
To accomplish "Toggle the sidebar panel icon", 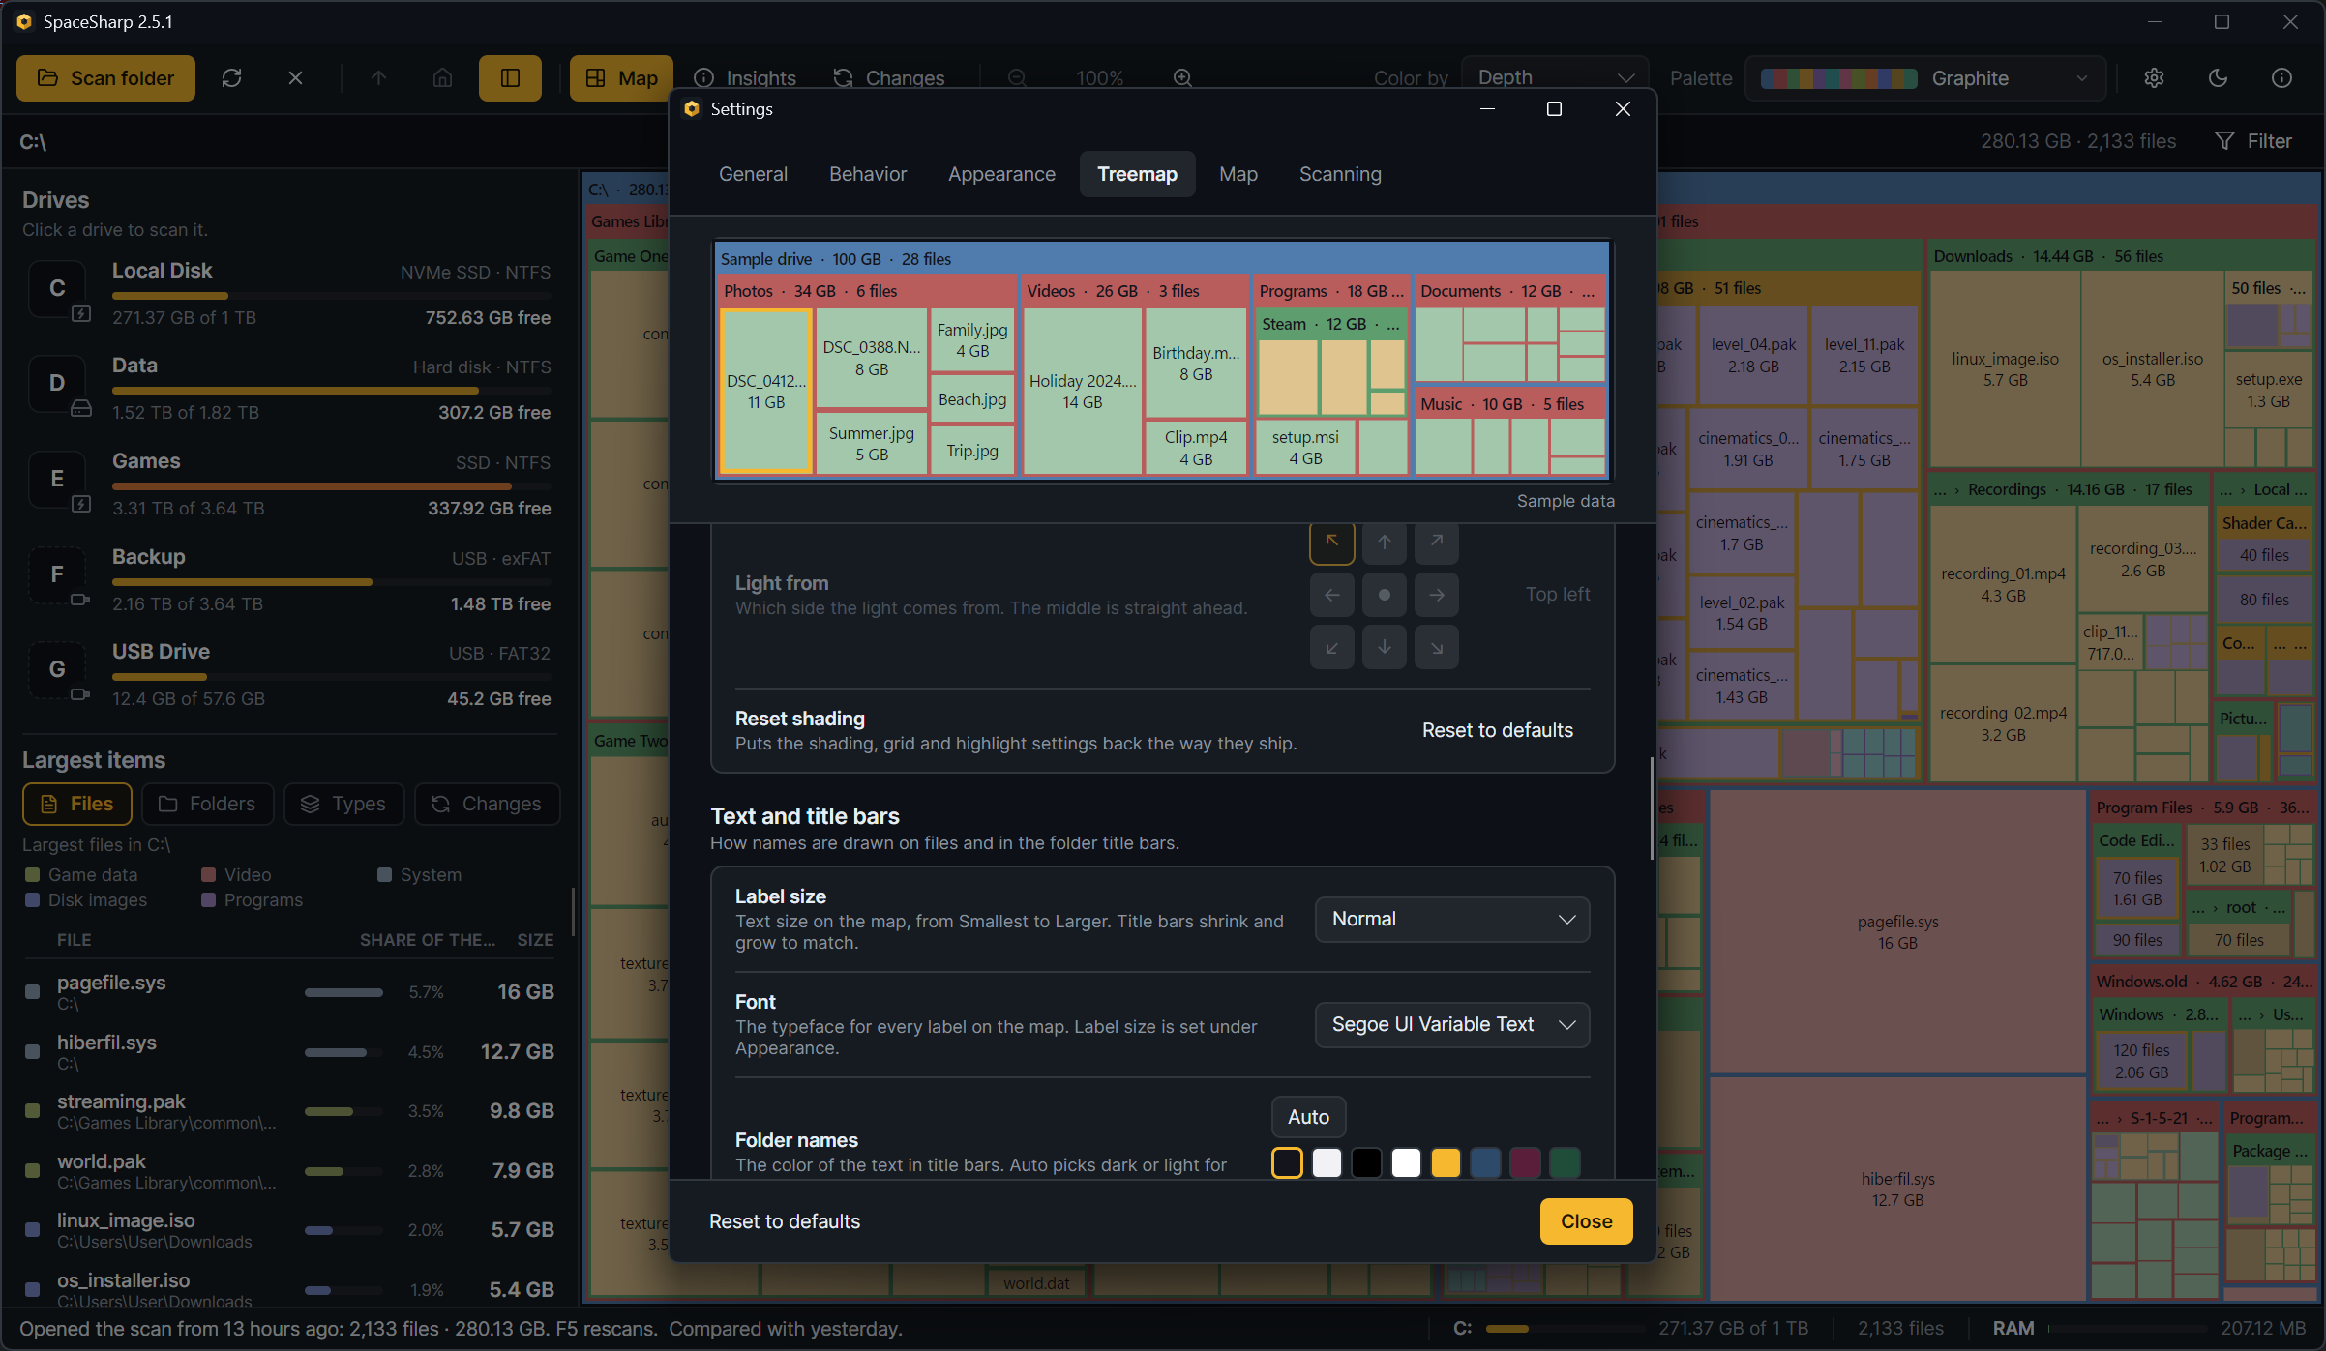I will pos(510,78).
